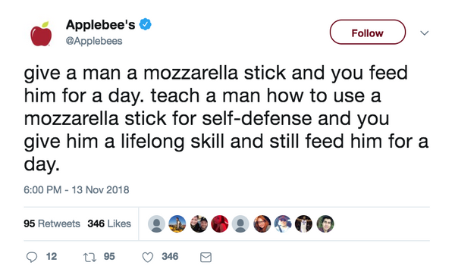Click the retweet arrows icon
This screenshot has width=455, height=275.
point(89,258)
